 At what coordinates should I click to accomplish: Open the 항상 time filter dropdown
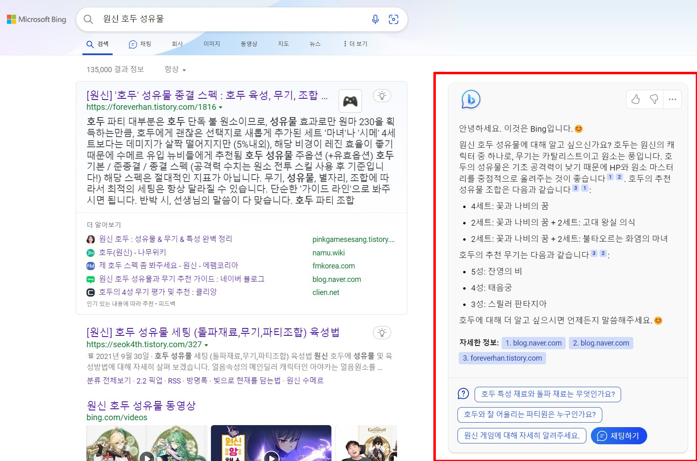[175, 69]
